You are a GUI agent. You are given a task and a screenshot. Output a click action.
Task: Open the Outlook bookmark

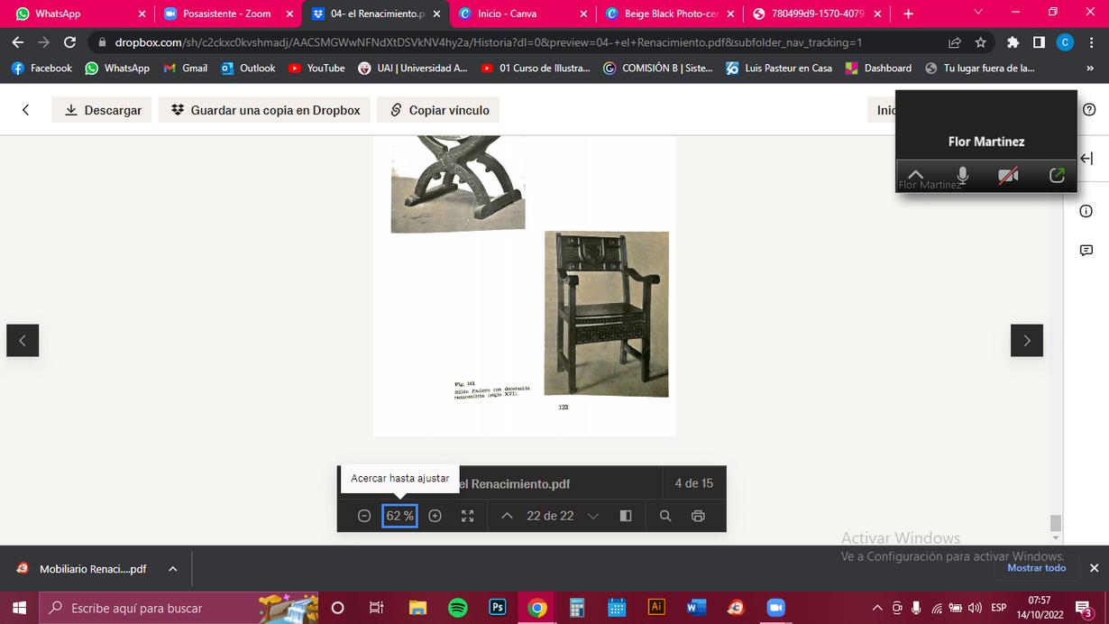click(248, 68)
